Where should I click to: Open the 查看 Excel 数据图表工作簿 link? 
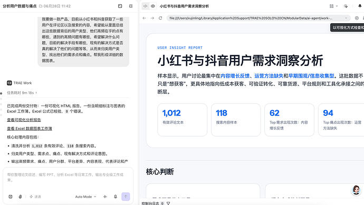click(x=30, y=129)
